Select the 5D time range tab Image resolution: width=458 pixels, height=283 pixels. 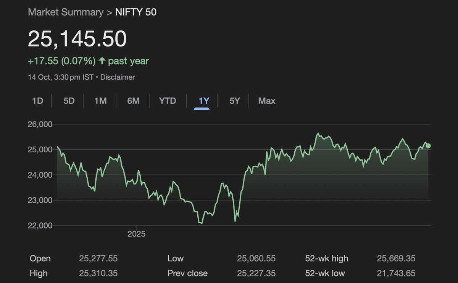pyautogui.click(x=69, y=101)
